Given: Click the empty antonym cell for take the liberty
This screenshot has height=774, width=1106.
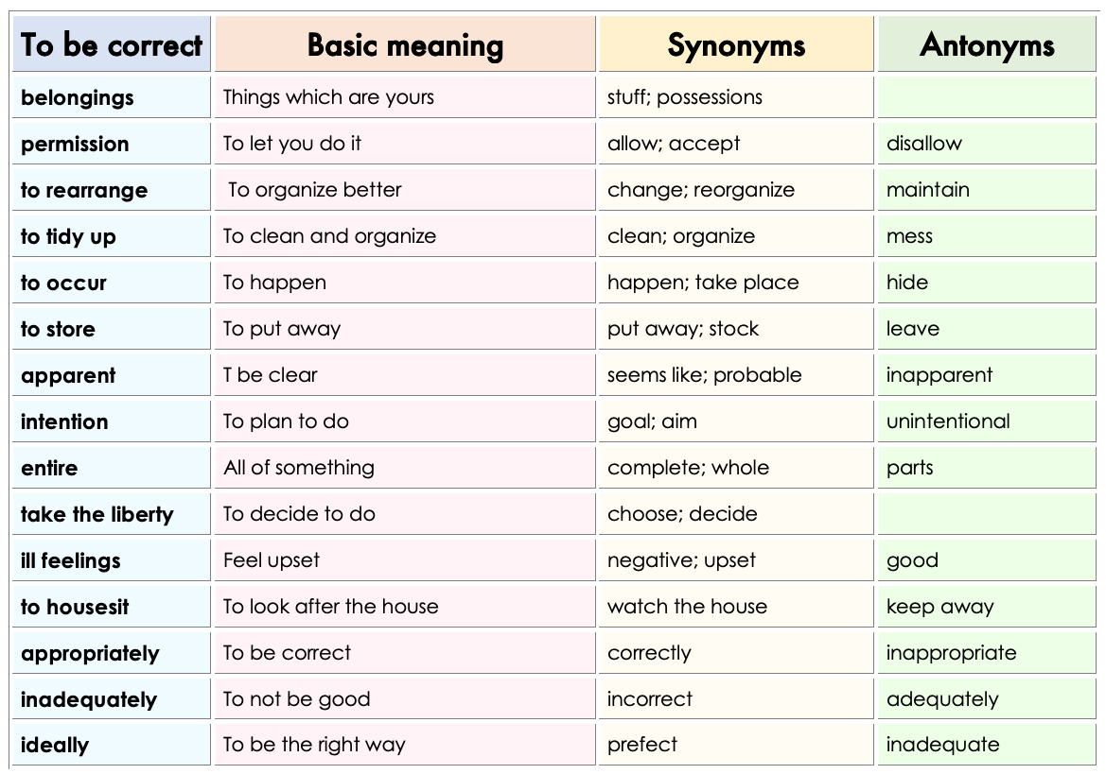Looking at the screenshot, I should [x=987, y=513].
